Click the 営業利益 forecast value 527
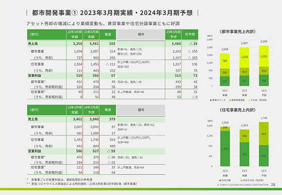 96,151
